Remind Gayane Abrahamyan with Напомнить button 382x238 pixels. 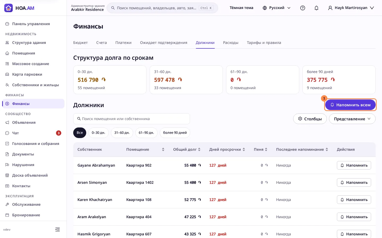pyautogui.click(x=354, y=165)
